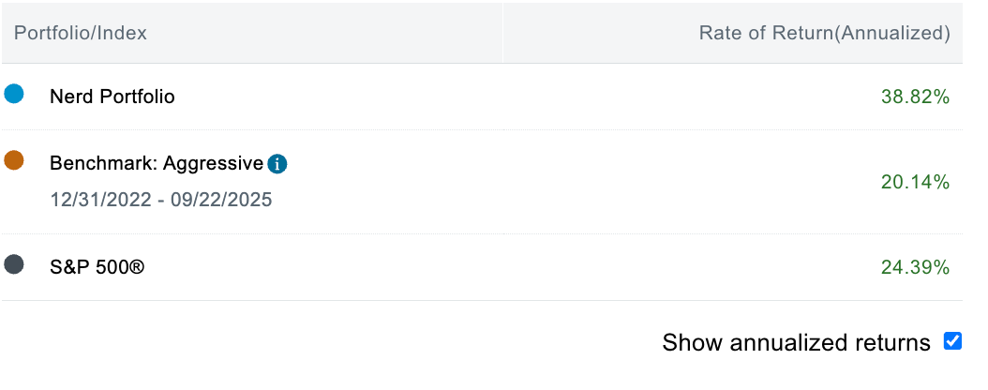This screenshot has width=988, height=390.
Task: Click the blue Nerd Portfolio dot
Action: (14, 94)
